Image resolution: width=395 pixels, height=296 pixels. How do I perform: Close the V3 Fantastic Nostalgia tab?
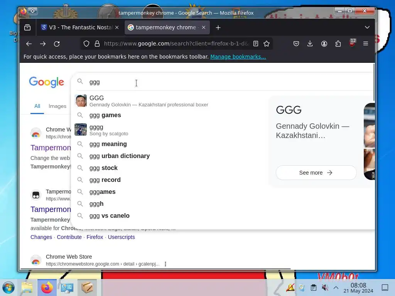(117, 27)
